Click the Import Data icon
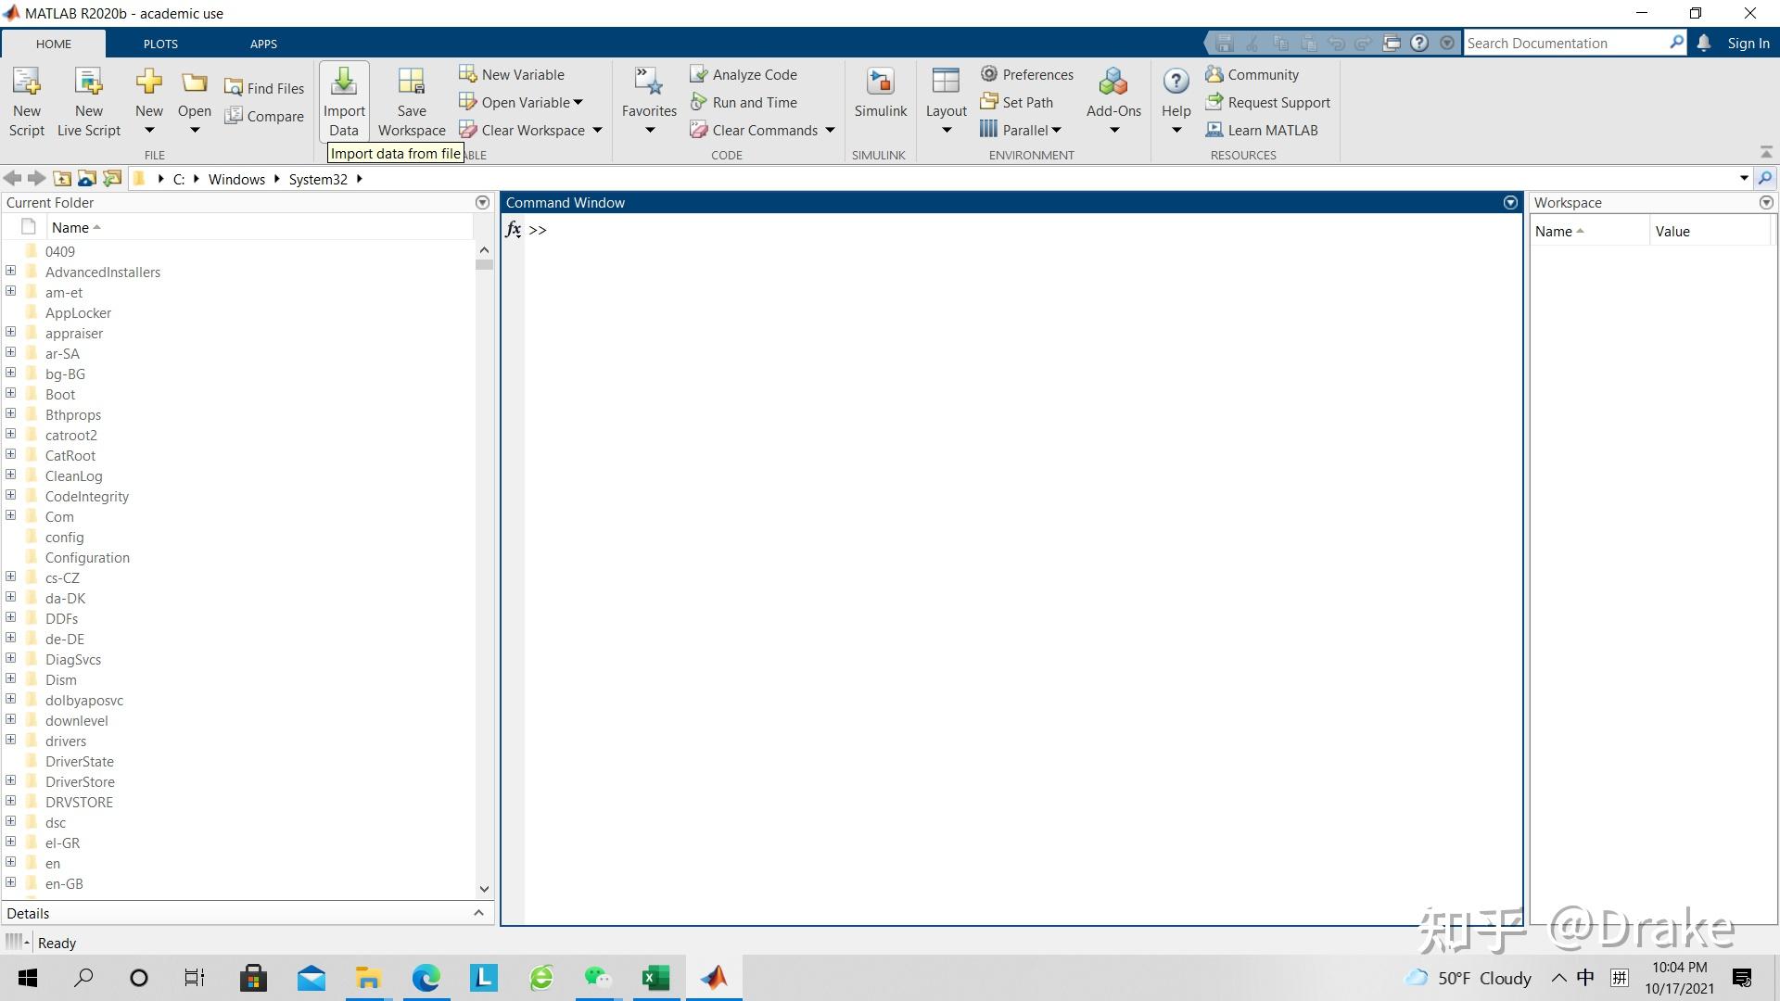The width and height of the screenshot is (1780, 1001). click(344, 83)
